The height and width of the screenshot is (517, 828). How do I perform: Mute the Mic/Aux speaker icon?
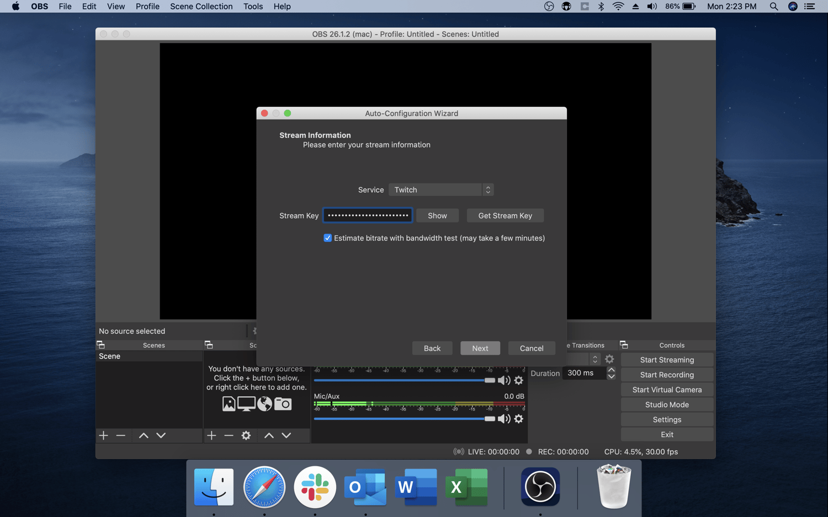503,419
